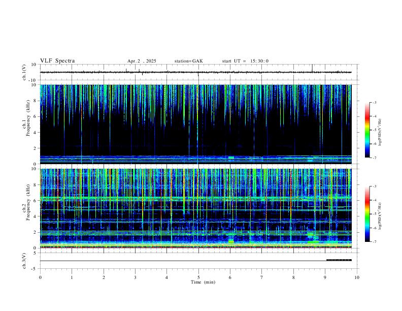
Task: Click the time axis tick label "0"
Action: [40, 277]
